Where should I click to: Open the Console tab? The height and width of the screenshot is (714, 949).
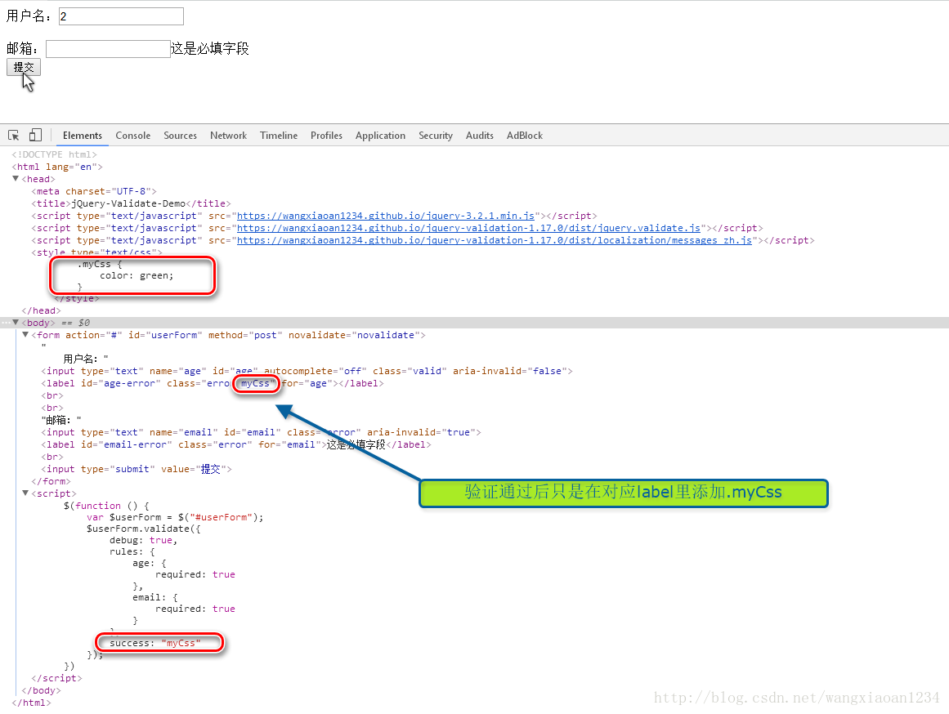(133, 136)
